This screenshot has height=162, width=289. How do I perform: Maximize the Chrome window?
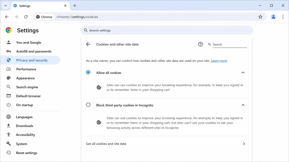point(271,5)
